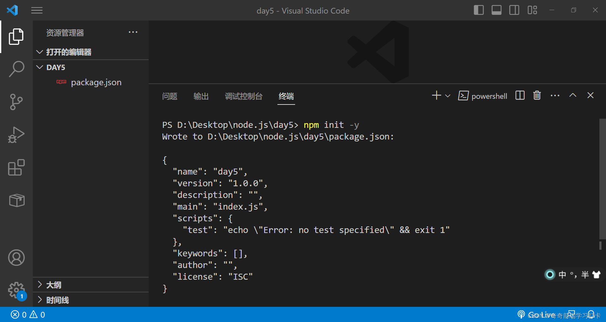Open package.json from the explorer
This screenshot has height=322, width=606.
click(x=96, y=82)
